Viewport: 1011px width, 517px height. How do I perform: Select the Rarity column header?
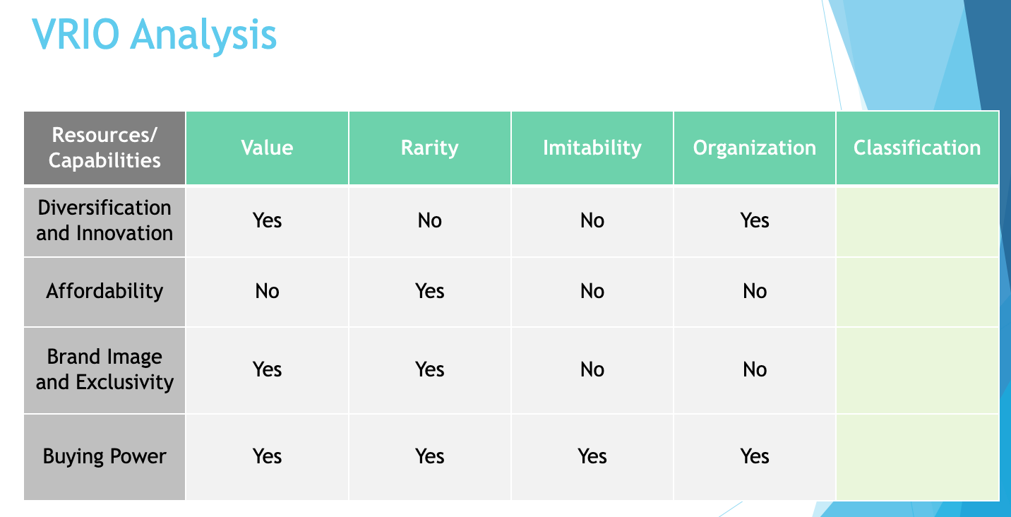(x=429, y=148)
